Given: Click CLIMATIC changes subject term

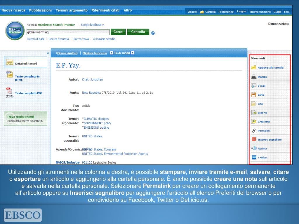Looking at the screenshot, I should pos(96,119).
